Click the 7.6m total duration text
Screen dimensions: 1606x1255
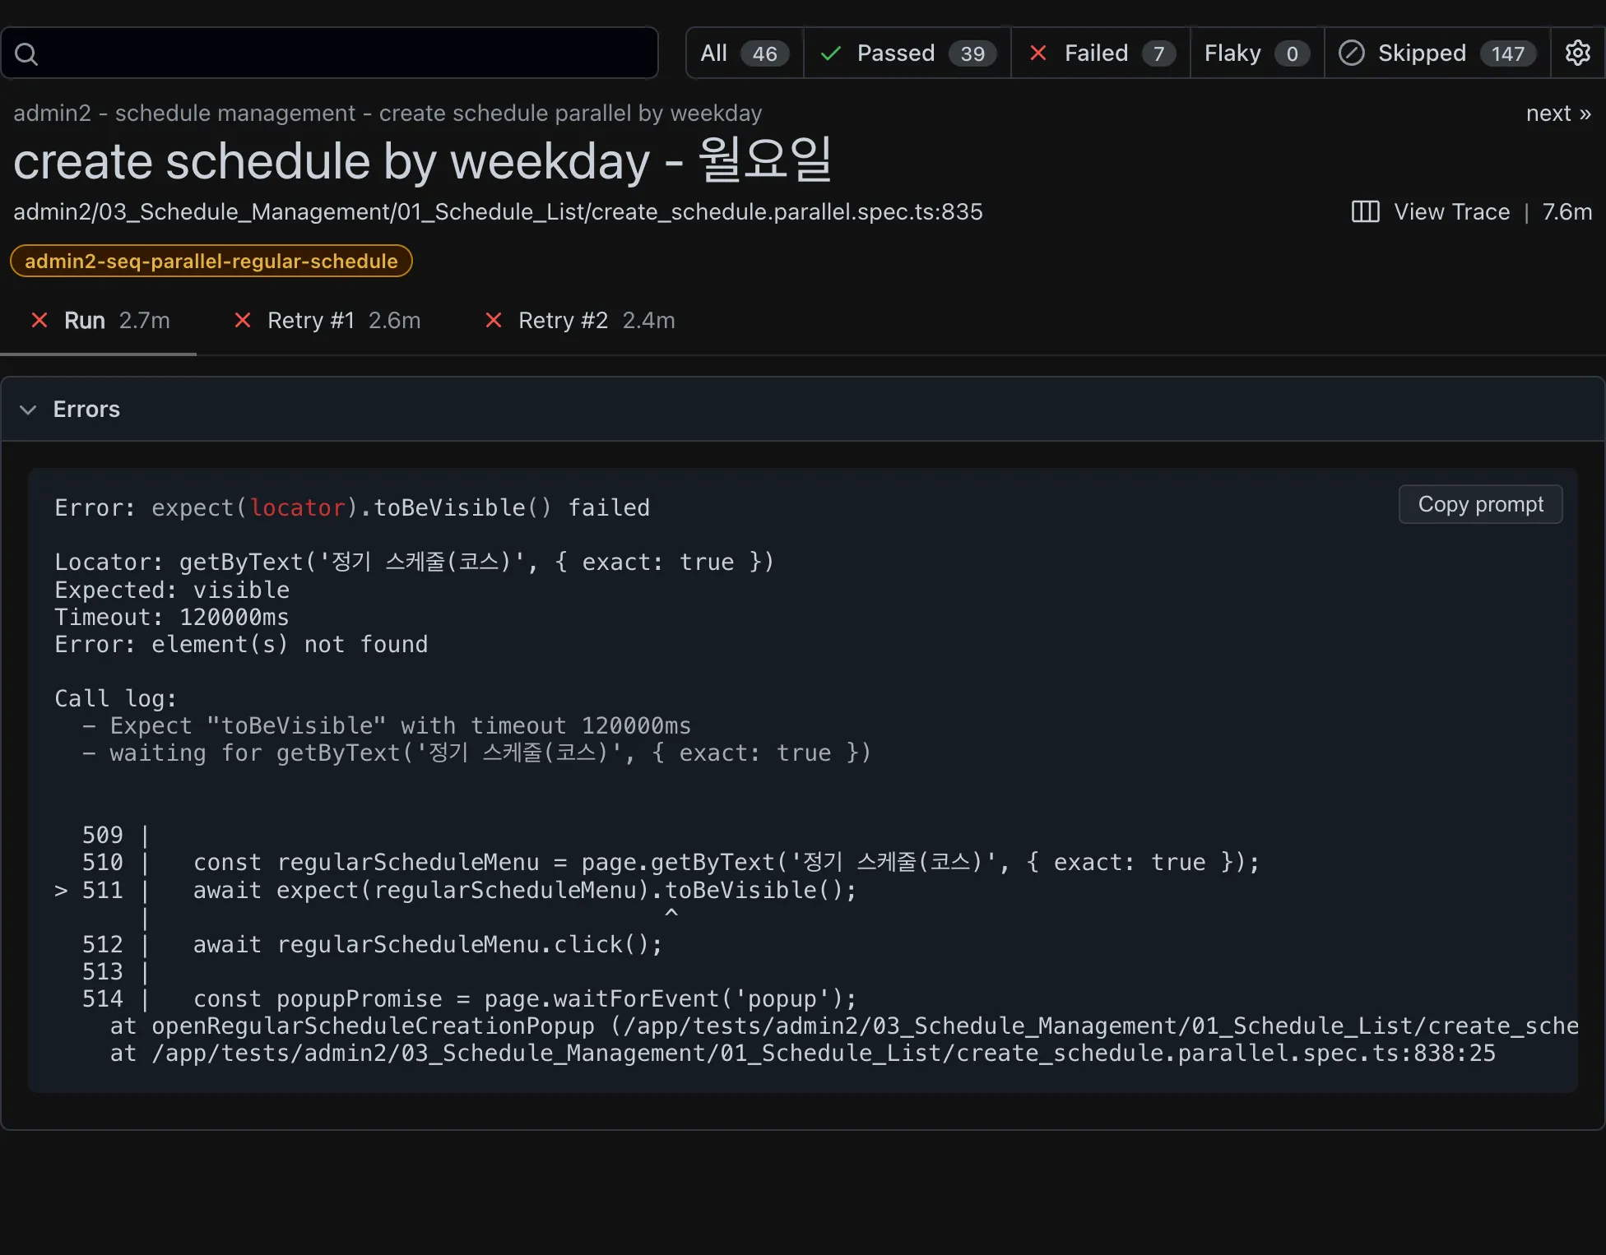pos(1567,212)
